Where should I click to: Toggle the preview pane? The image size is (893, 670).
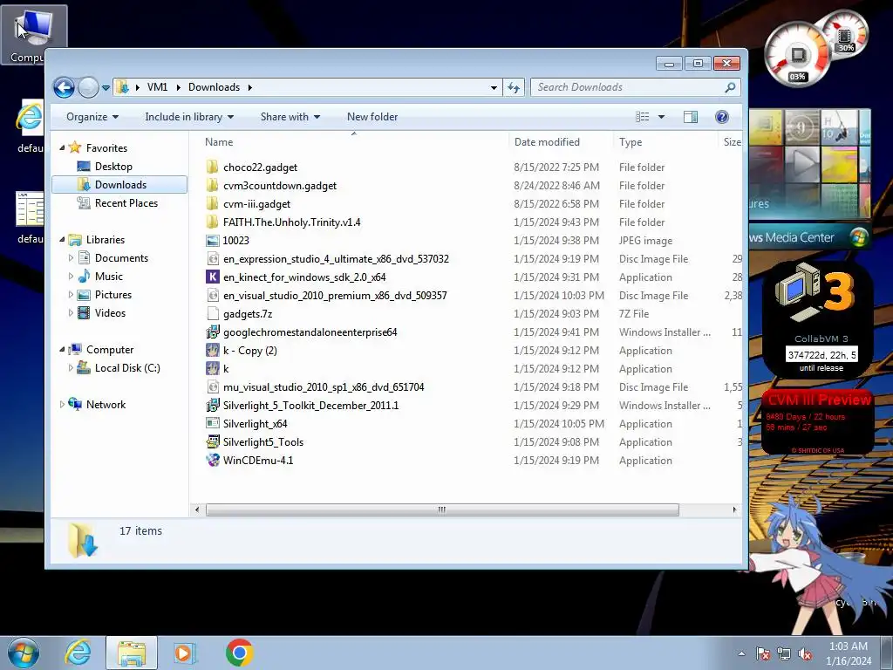[x=691, y=117]
